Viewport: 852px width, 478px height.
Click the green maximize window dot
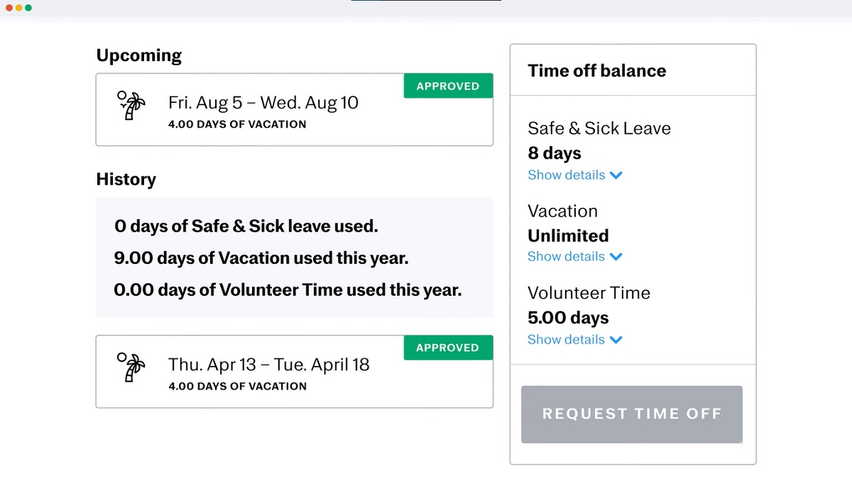(x=28, y=8)
